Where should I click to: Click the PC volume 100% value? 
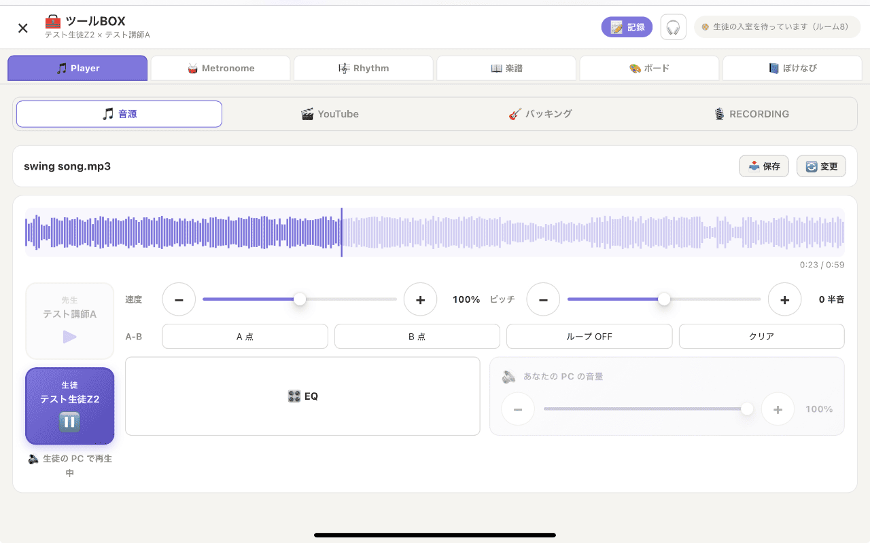pyautogui.click(x=819, y=409)
